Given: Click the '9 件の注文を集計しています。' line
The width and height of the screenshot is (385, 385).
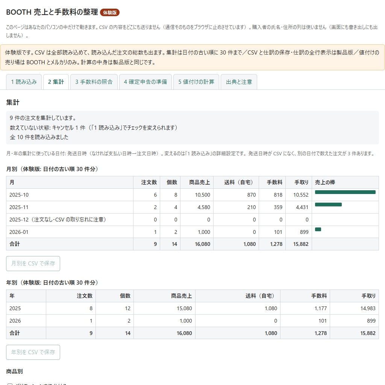Looking at the screenshot, I should coord(43,118).
